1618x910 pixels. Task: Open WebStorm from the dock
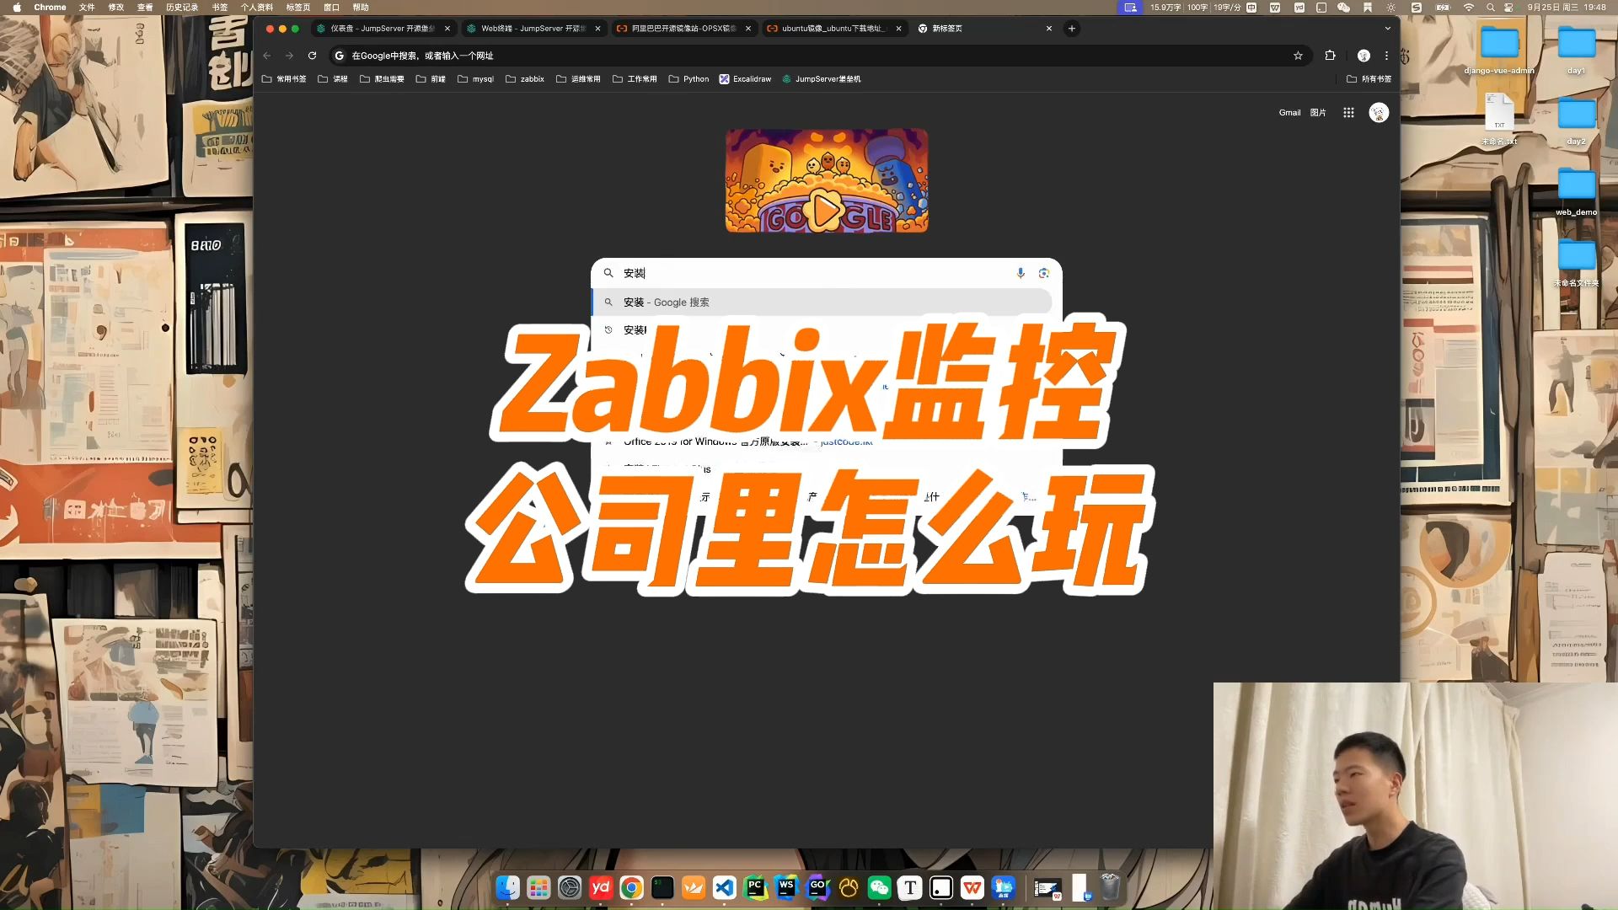tap(786, 887)
